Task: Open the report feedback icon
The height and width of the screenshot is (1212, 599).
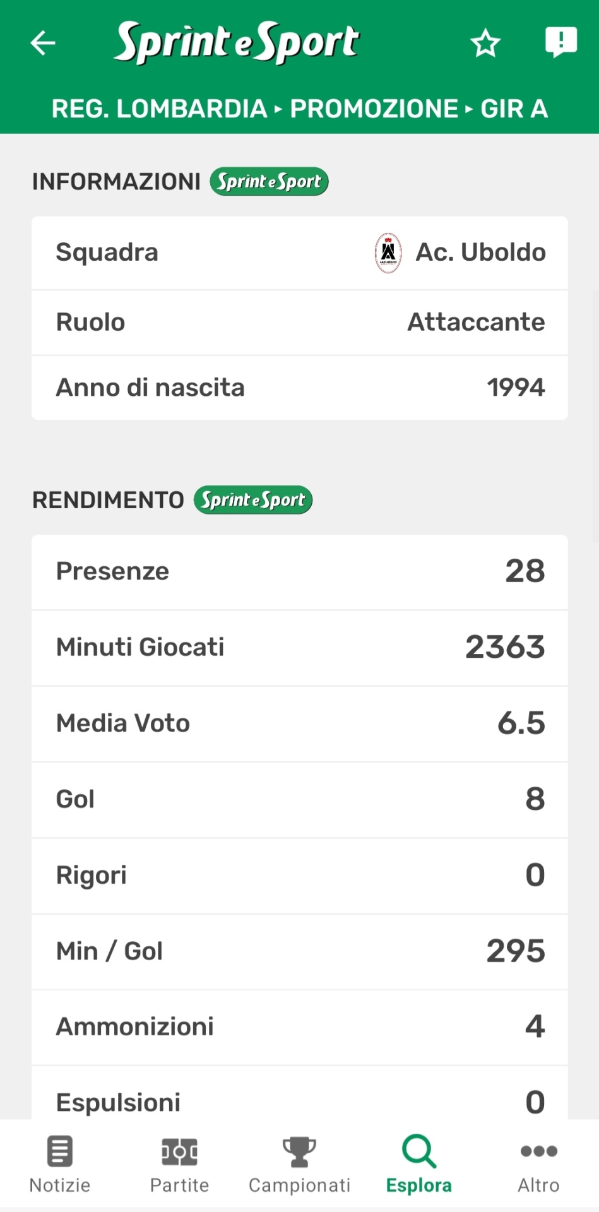Action: (560, 42)
